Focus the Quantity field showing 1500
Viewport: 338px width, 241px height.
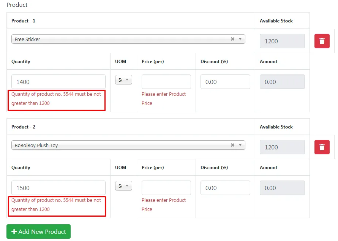(58, 188)
